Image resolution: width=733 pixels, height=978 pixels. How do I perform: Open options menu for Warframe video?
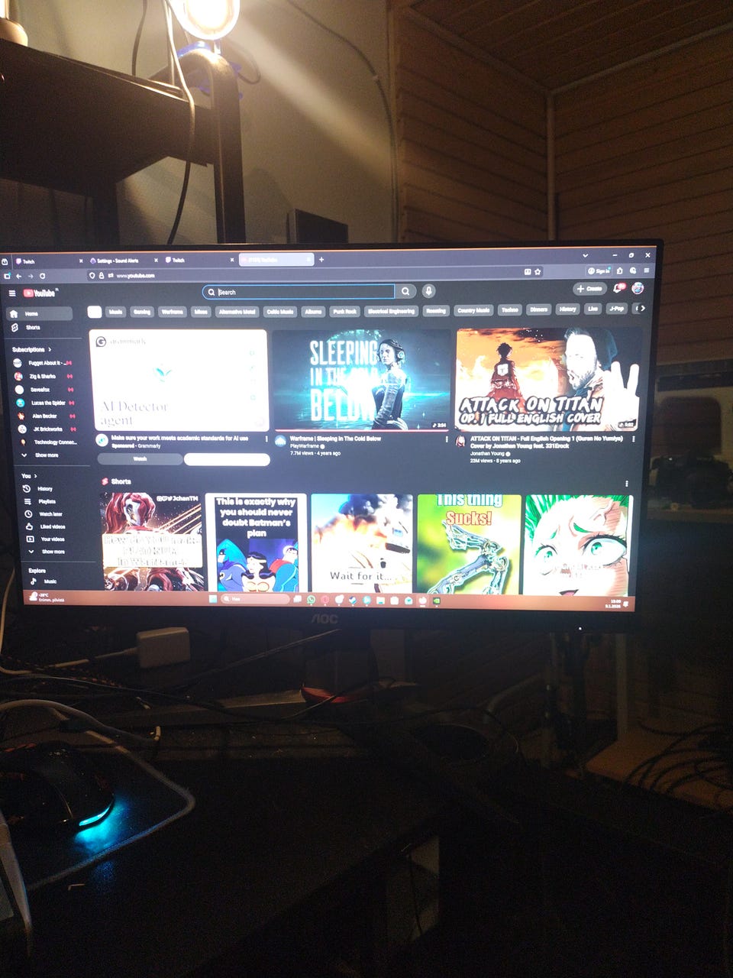coord(447,439)
